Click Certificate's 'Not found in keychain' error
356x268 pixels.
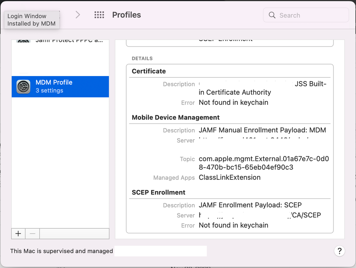[233, 102]
